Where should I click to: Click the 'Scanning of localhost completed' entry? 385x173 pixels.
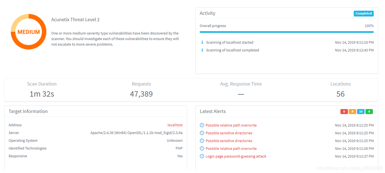point(233,50)
